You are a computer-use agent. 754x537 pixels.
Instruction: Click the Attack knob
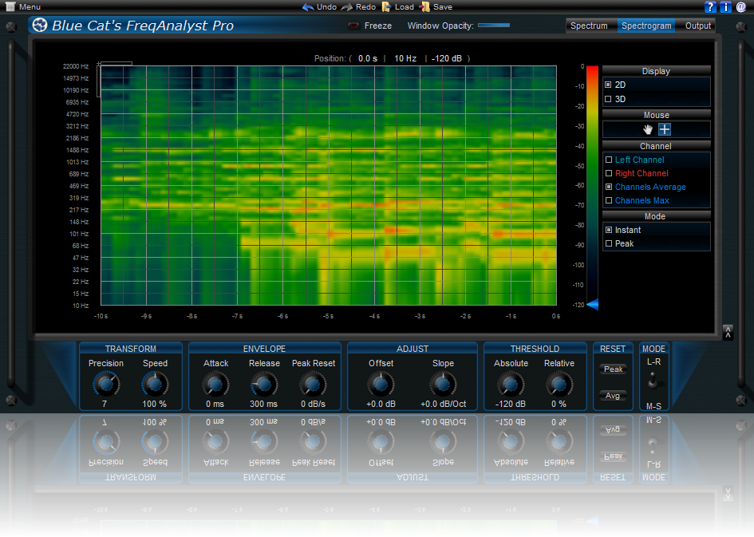[x=215, y=384]
